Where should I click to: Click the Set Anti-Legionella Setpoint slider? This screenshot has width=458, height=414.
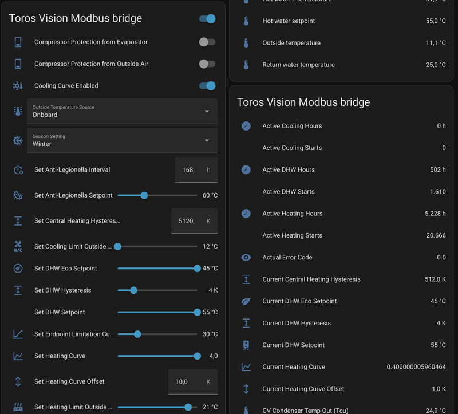[x=157, y=195]
